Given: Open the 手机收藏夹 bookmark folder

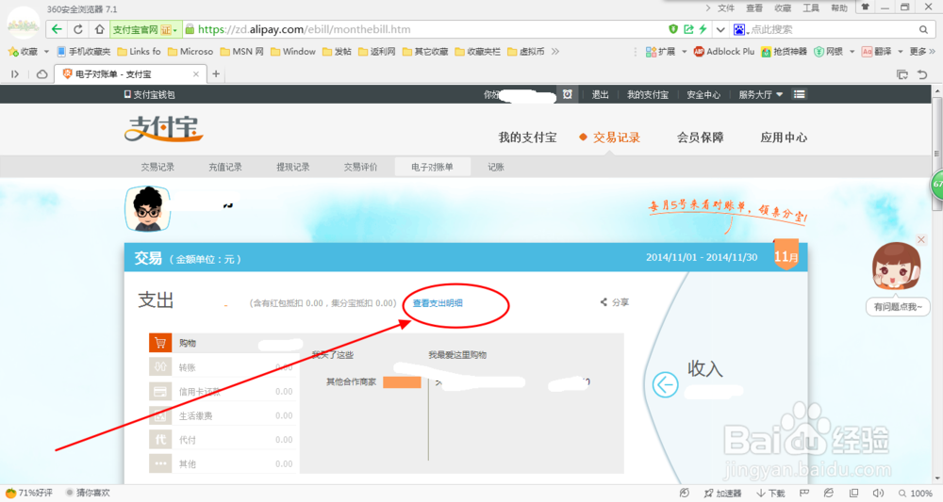Looking at the screenshot, I should point(84,52).
